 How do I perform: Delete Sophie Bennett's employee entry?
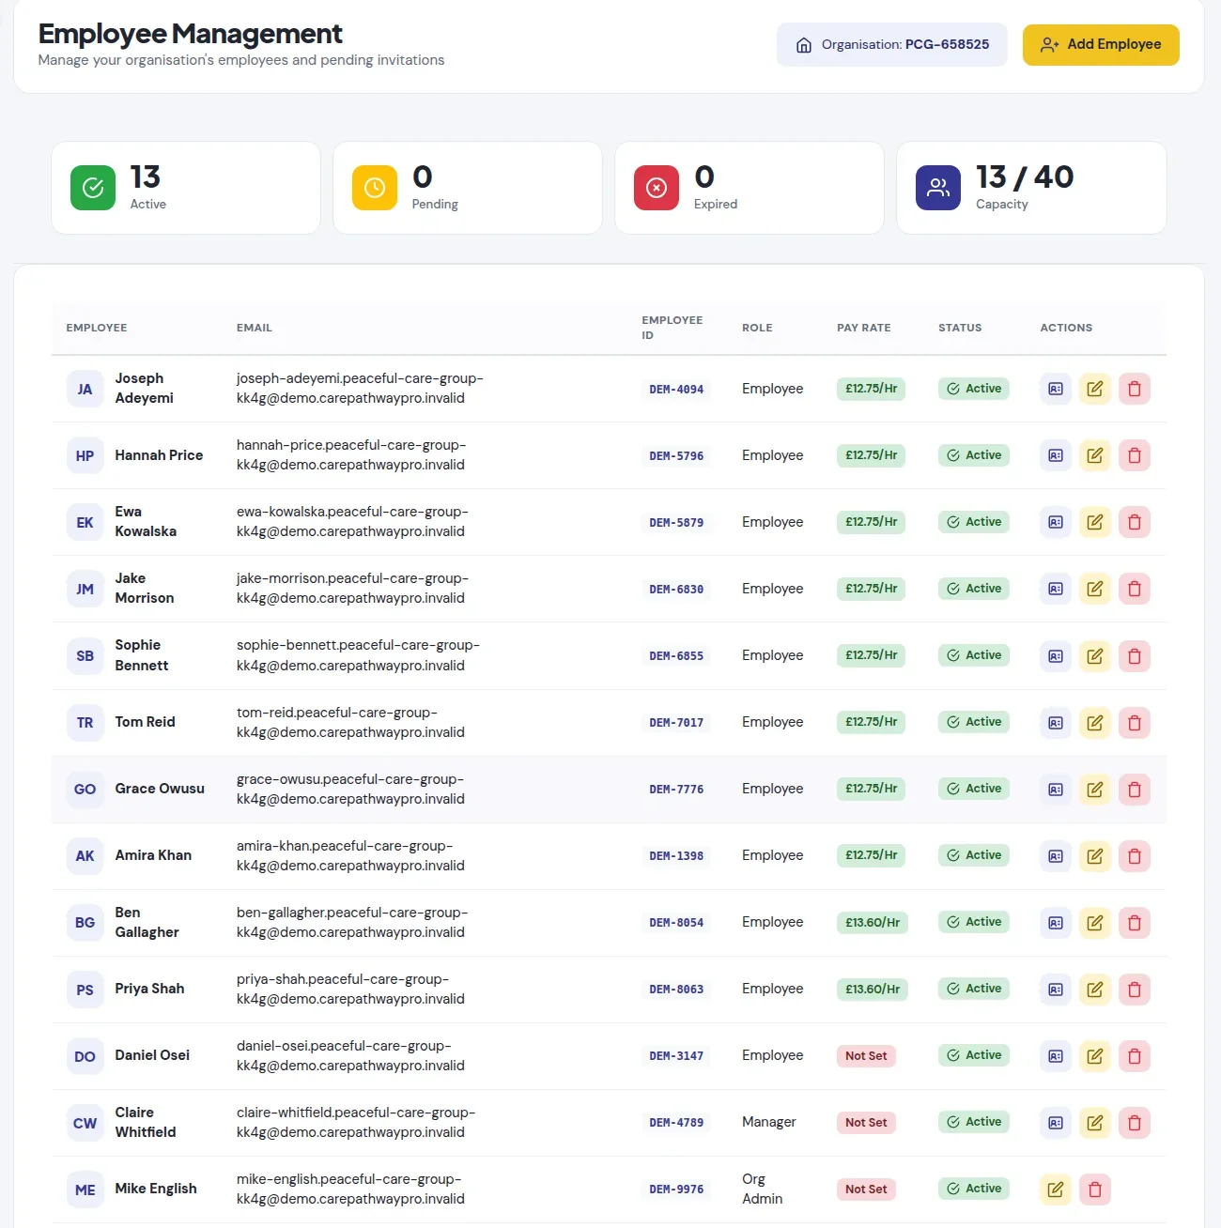[x=1135, y=656]
